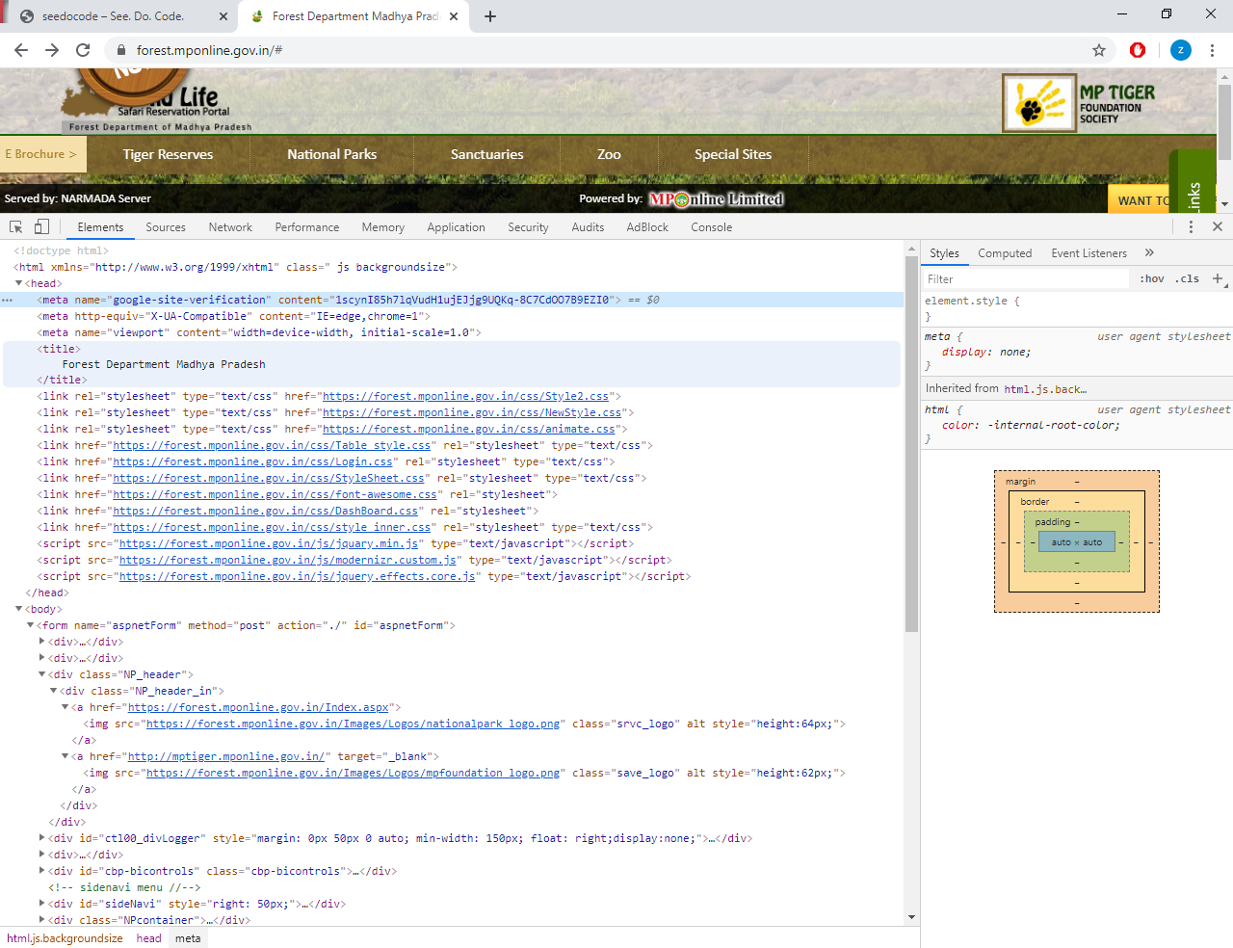Close the Forest Department tab

click(x=455, y=16)
